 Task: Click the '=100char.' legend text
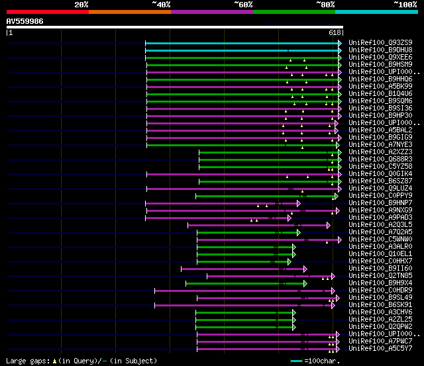(x=322, y=361)
